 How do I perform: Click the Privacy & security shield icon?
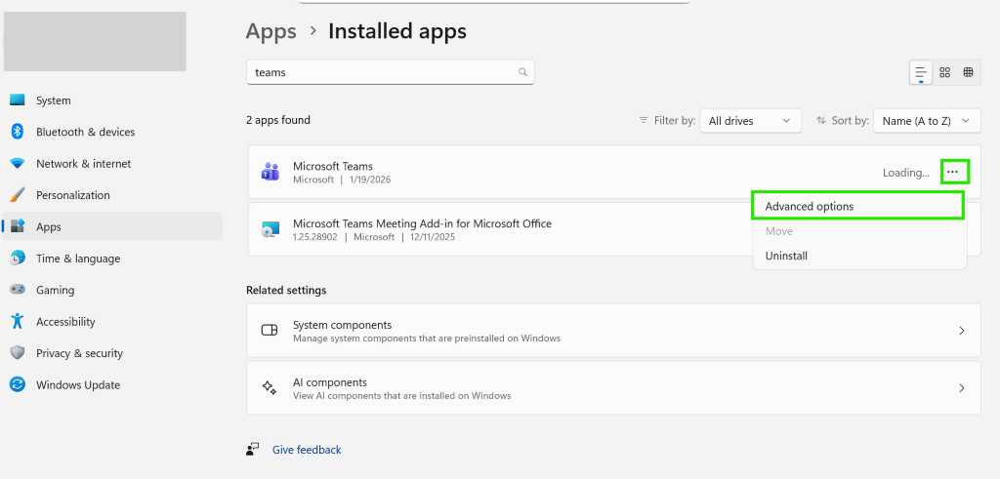[18, 353]
